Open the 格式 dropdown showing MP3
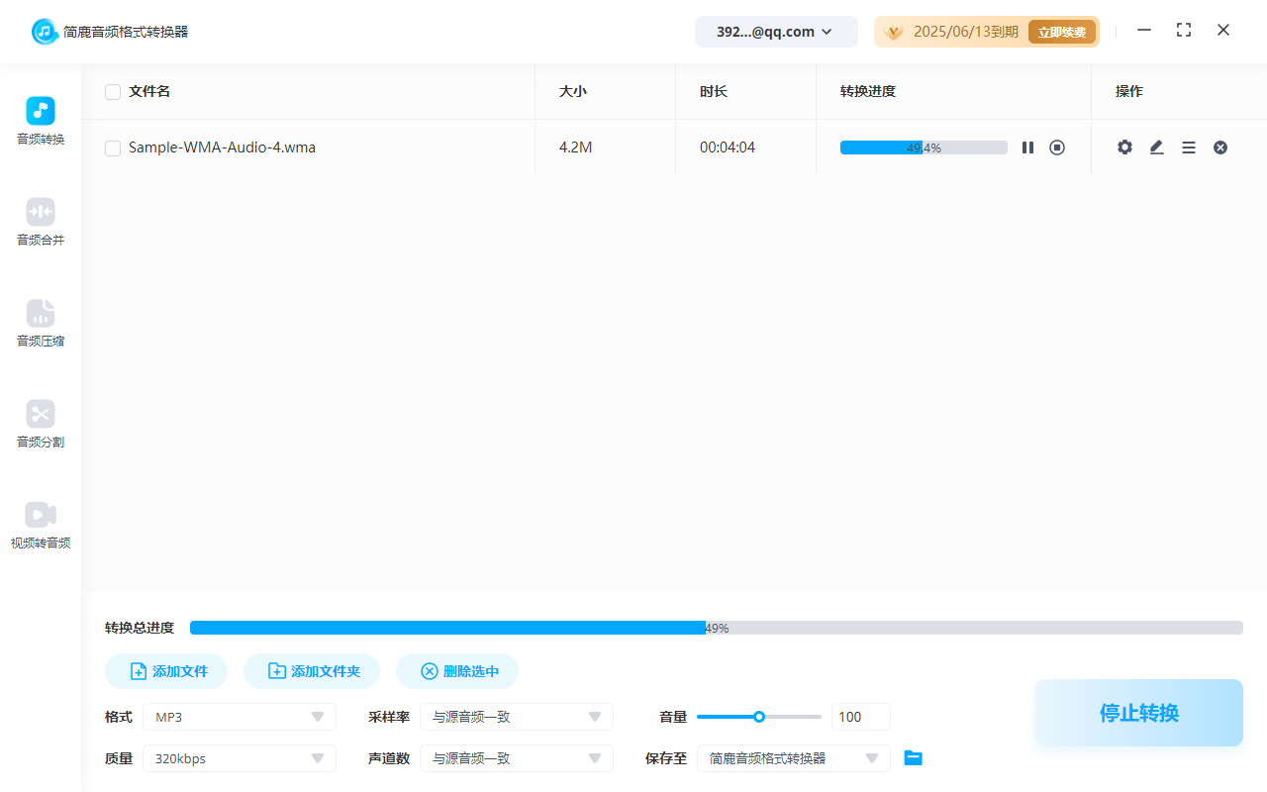The image size is (1267, 792). [239, 716]
